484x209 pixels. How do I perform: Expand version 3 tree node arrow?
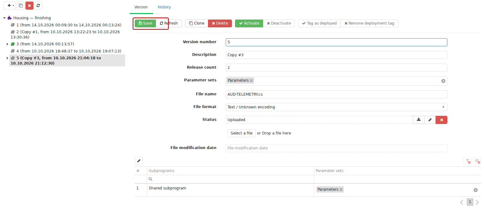(7, 44)
